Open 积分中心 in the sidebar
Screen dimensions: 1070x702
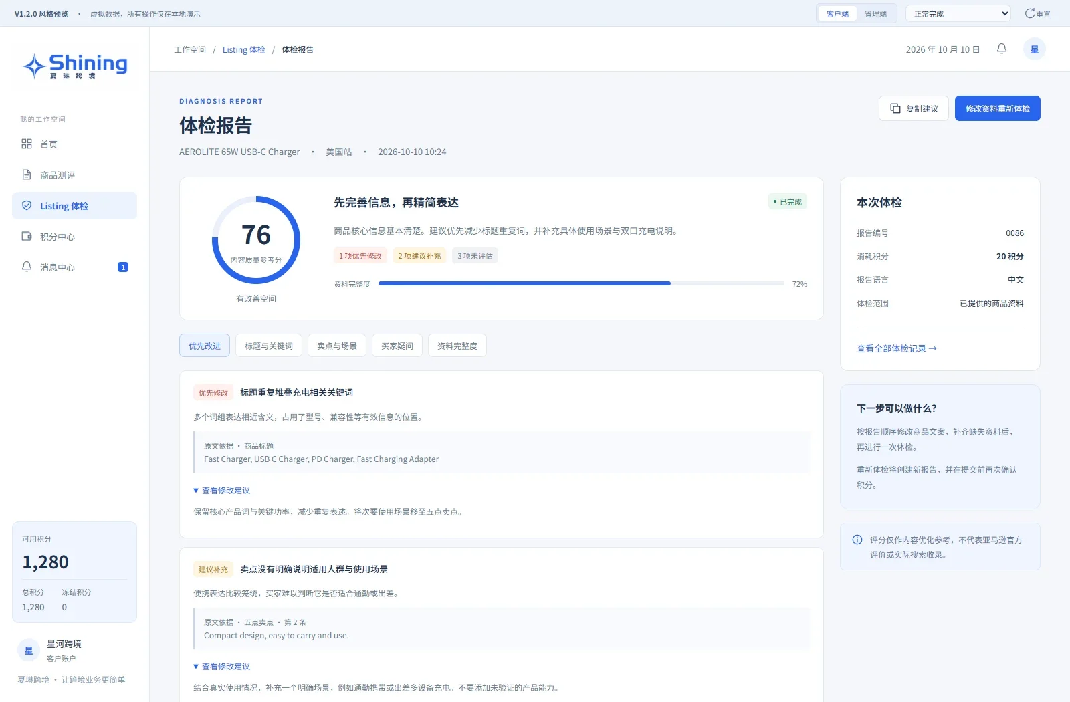tap(74, 236)
